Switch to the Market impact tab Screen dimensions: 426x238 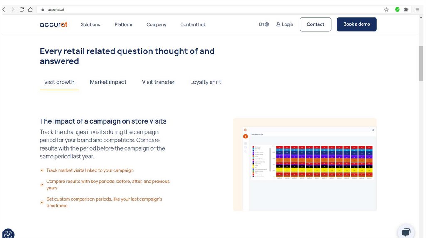108,82
